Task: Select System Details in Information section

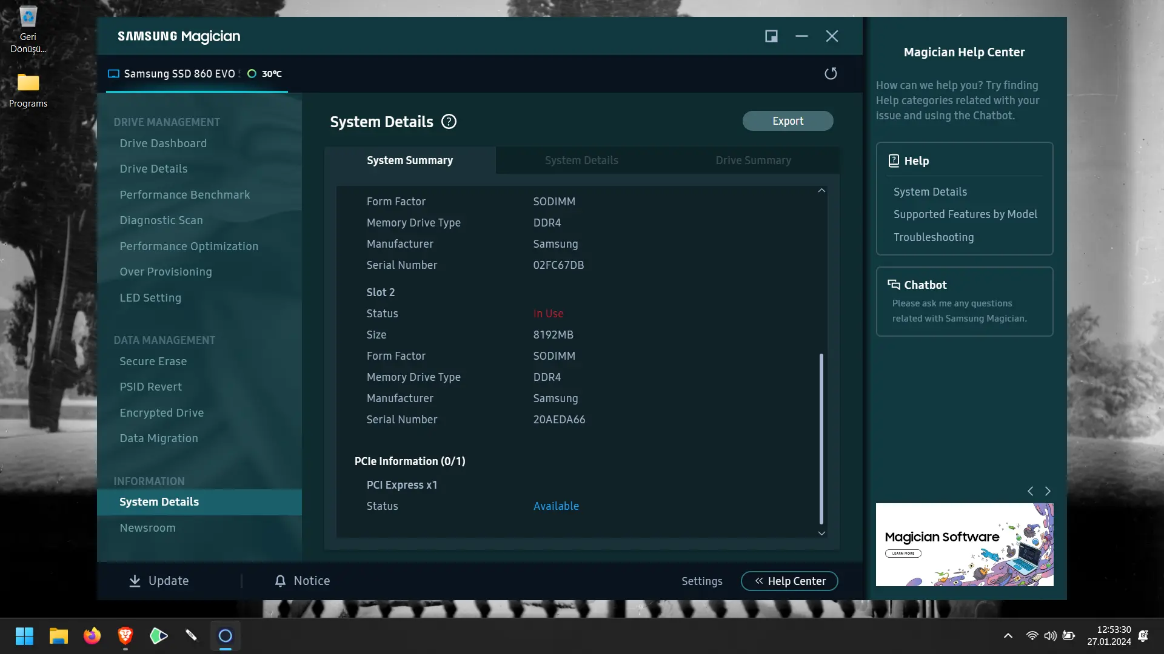Action: click(x=199, y=502)
